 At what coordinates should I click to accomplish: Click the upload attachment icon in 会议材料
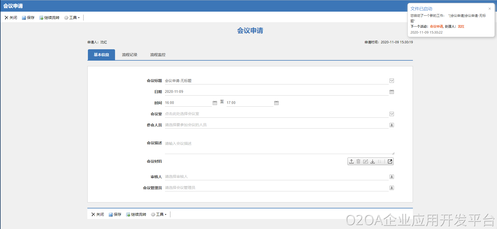coord(351,161)
